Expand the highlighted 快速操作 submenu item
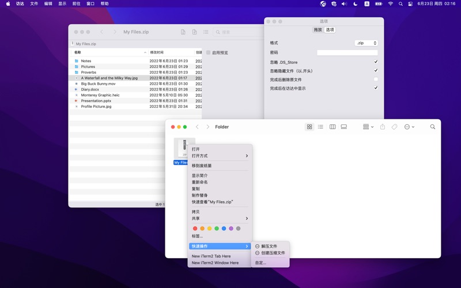 [x=220, y=247]
